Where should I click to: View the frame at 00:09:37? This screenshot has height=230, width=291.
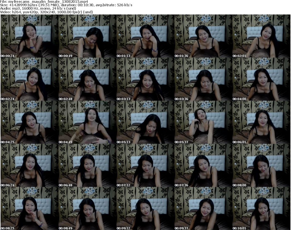(203, 208)
